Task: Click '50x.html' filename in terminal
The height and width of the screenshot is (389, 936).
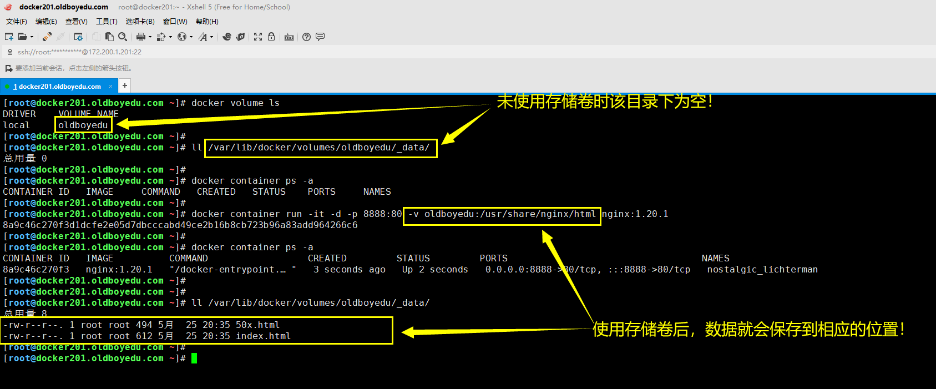Action: coord(257,325)
